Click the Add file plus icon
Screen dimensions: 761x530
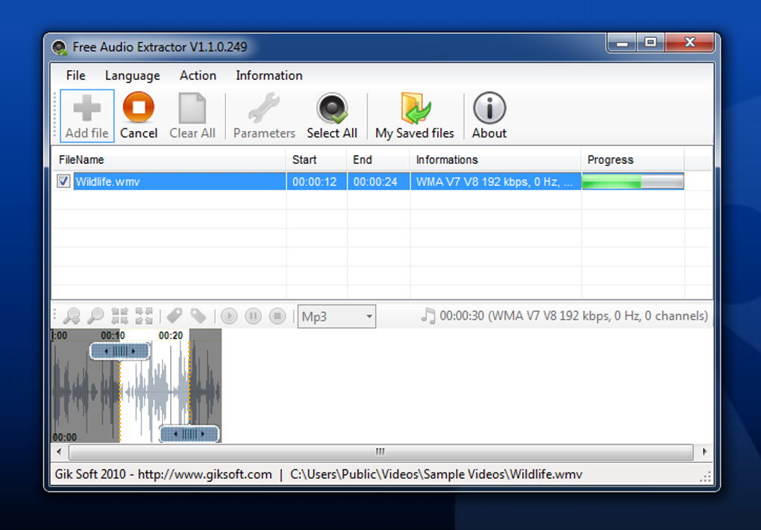click(87, 107)
